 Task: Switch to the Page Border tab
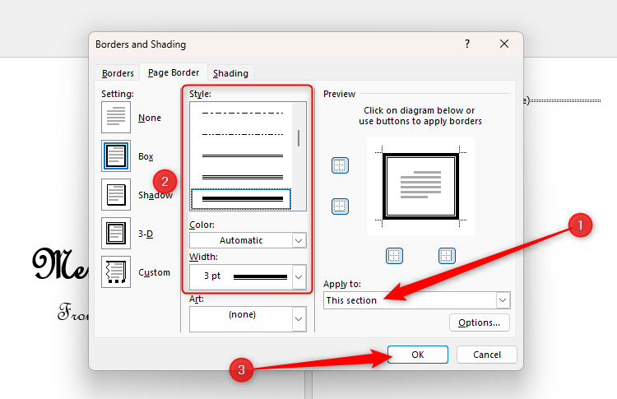(174, 72)
